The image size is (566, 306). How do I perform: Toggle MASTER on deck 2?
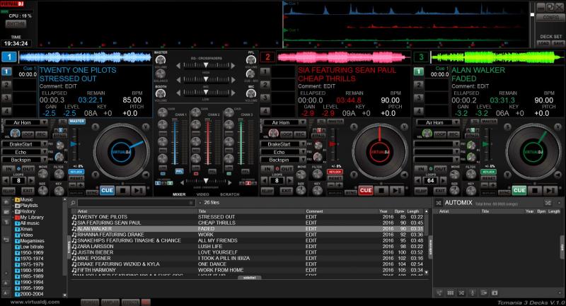(335, 122)
